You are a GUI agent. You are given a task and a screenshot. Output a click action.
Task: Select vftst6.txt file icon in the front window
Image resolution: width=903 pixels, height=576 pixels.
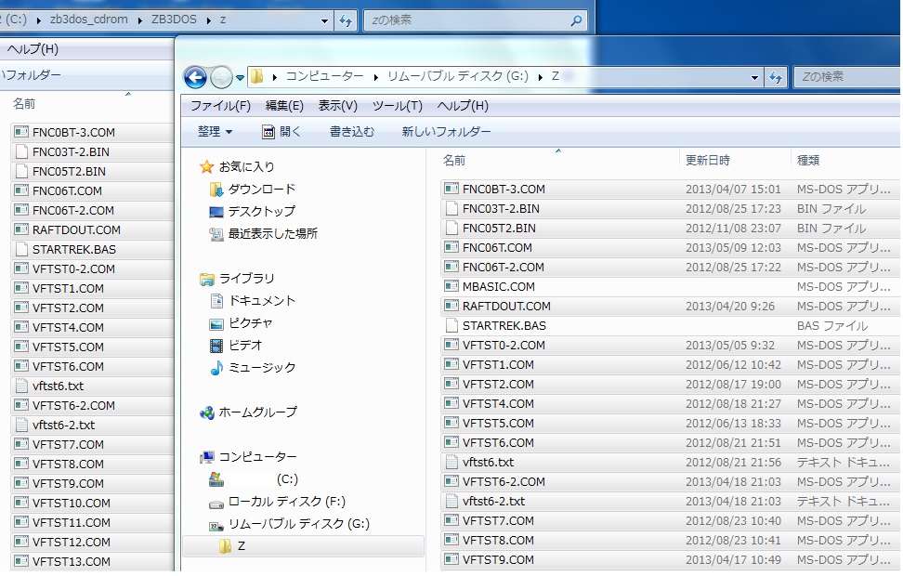click(x=451, y=462)
